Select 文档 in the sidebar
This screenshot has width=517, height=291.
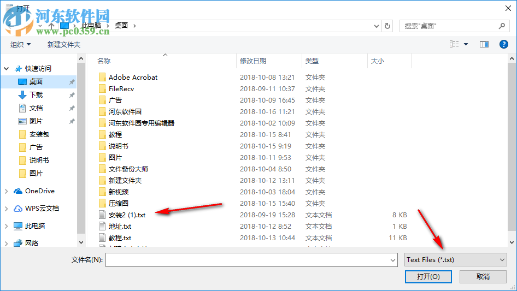(x=36, y=108)
